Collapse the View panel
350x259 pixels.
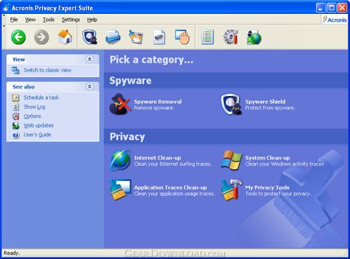[x=90, y=59]
